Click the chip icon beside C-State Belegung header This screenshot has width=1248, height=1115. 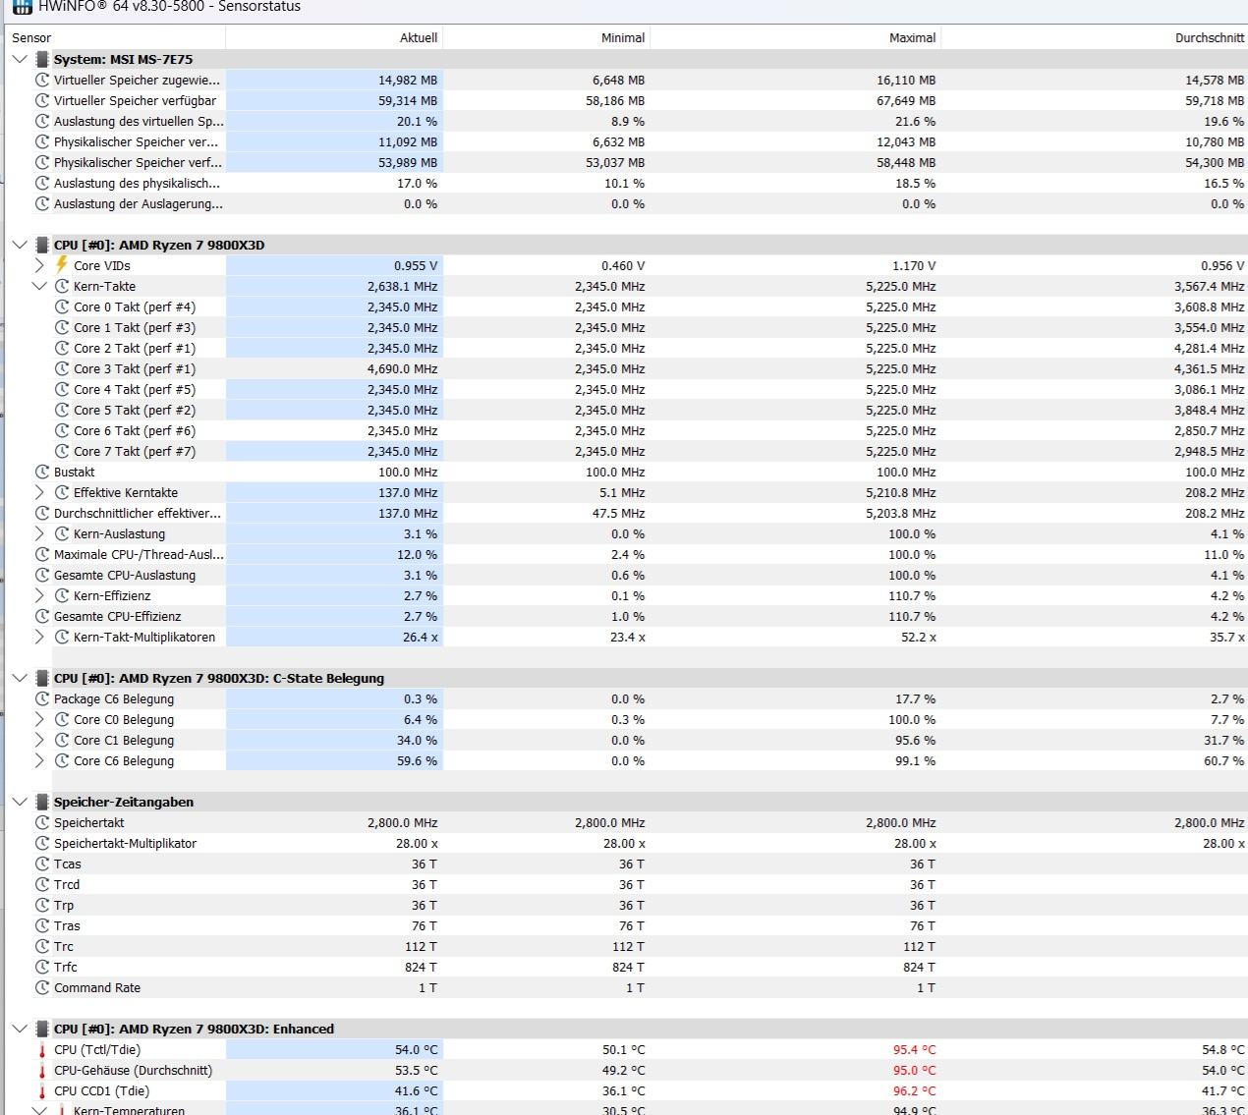pos(42,678)
